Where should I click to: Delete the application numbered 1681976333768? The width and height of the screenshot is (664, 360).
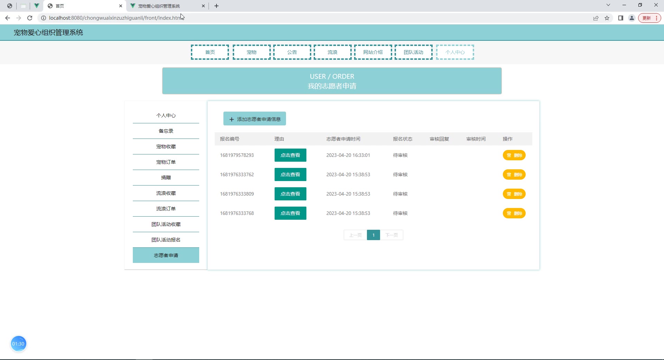point(514,213)
